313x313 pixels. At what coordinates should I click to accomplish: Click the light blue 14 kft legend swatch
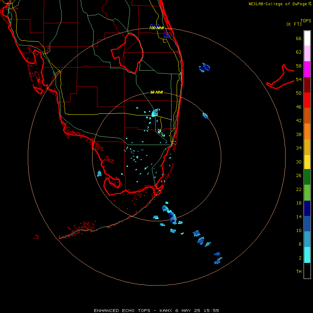[x=307, y=239]
